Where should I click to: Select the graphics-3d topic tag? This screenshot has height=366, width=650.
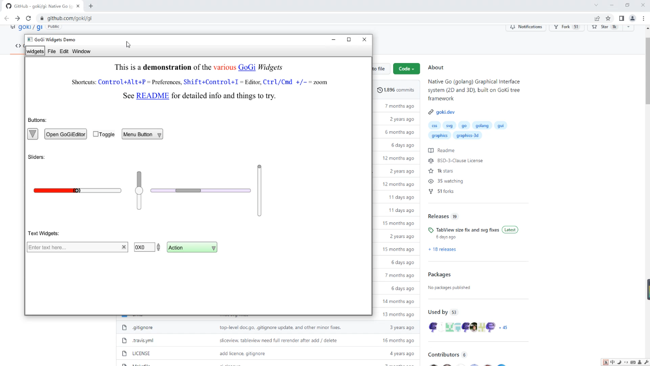pos(467,135)
